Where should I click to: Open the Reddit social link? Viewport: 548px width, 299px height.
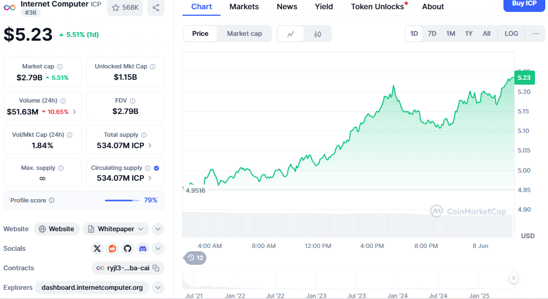point(112,249)
